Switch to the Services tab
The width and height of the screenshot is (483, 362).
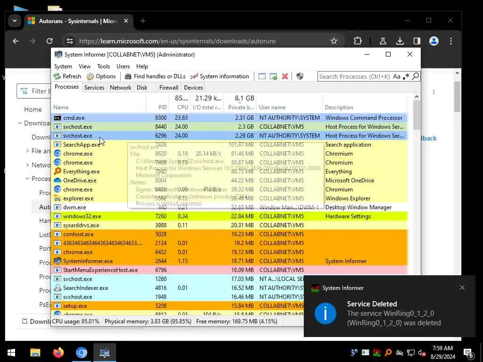[94, 87]
